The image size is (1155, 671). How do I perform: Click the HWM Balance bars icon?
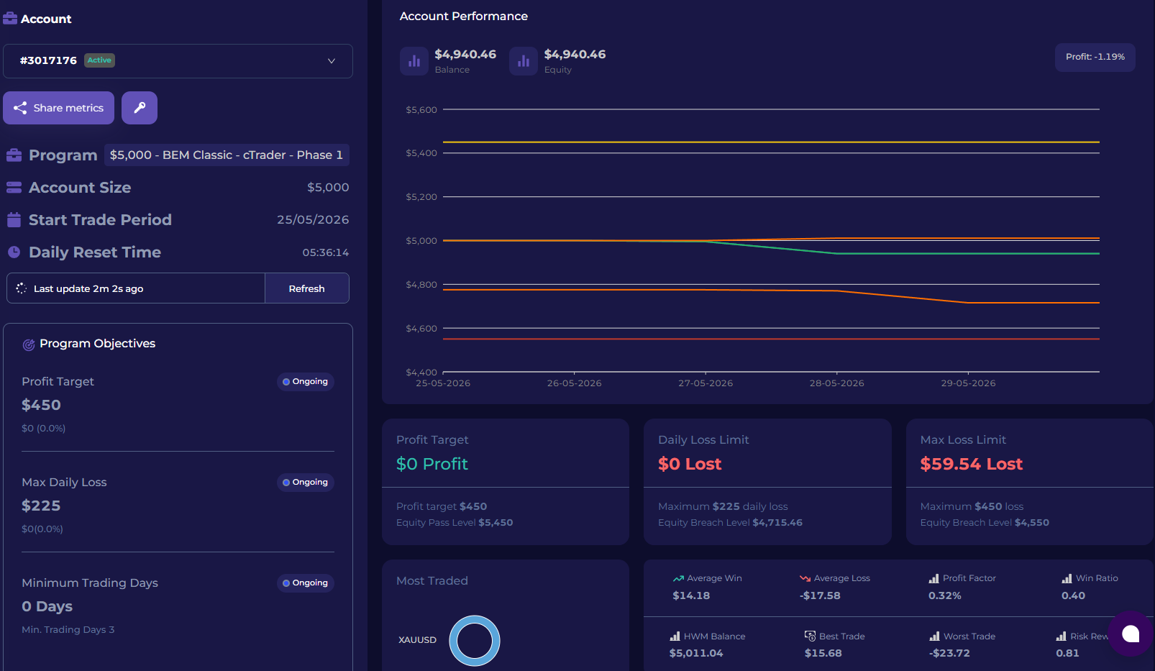(675, 636)
